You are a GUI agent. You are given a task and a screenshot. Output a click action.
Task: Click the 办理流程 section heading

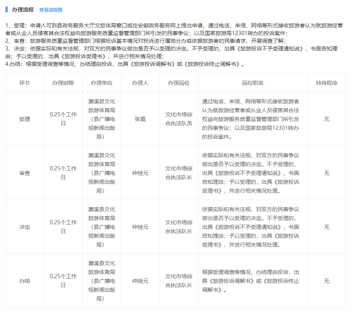click(23, 10)
